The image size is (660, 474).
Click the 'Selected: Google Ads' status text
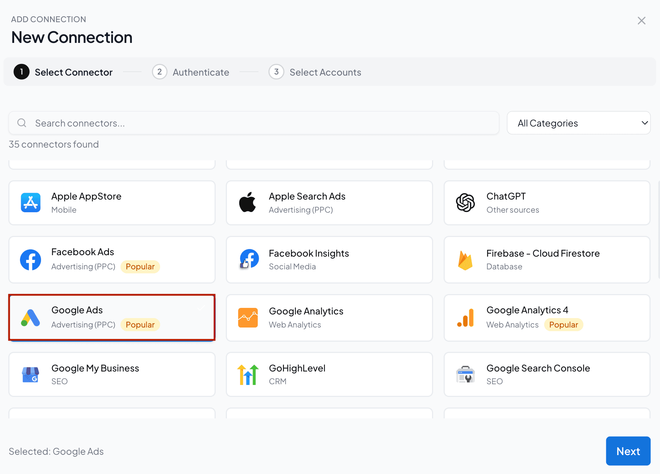[56, 451]
